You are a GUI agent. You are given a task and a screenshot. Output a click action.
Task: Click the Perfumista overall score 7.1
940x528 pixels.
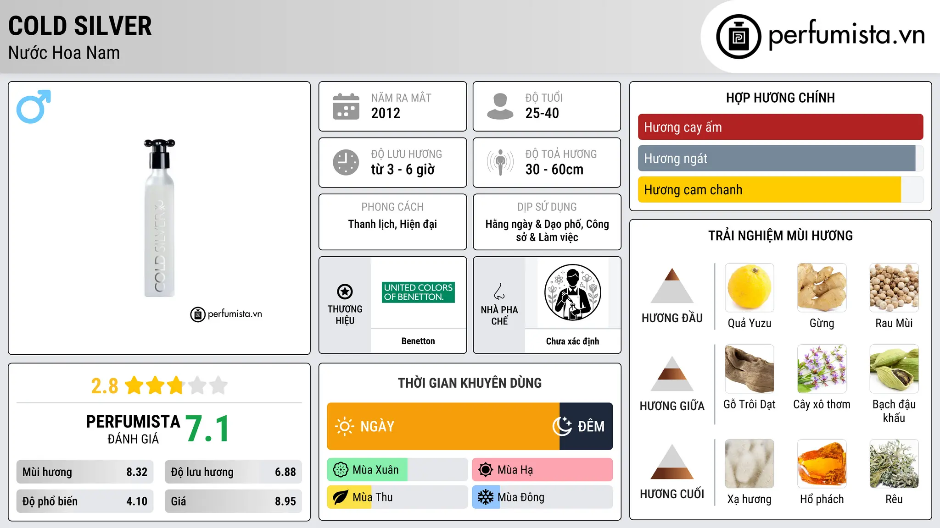tap(208, 429)
